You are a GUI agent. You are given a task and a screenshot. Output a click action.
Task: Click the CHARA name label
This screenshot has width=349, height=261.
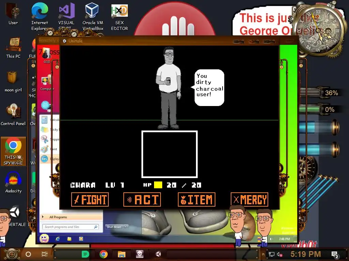coord(83,185)
